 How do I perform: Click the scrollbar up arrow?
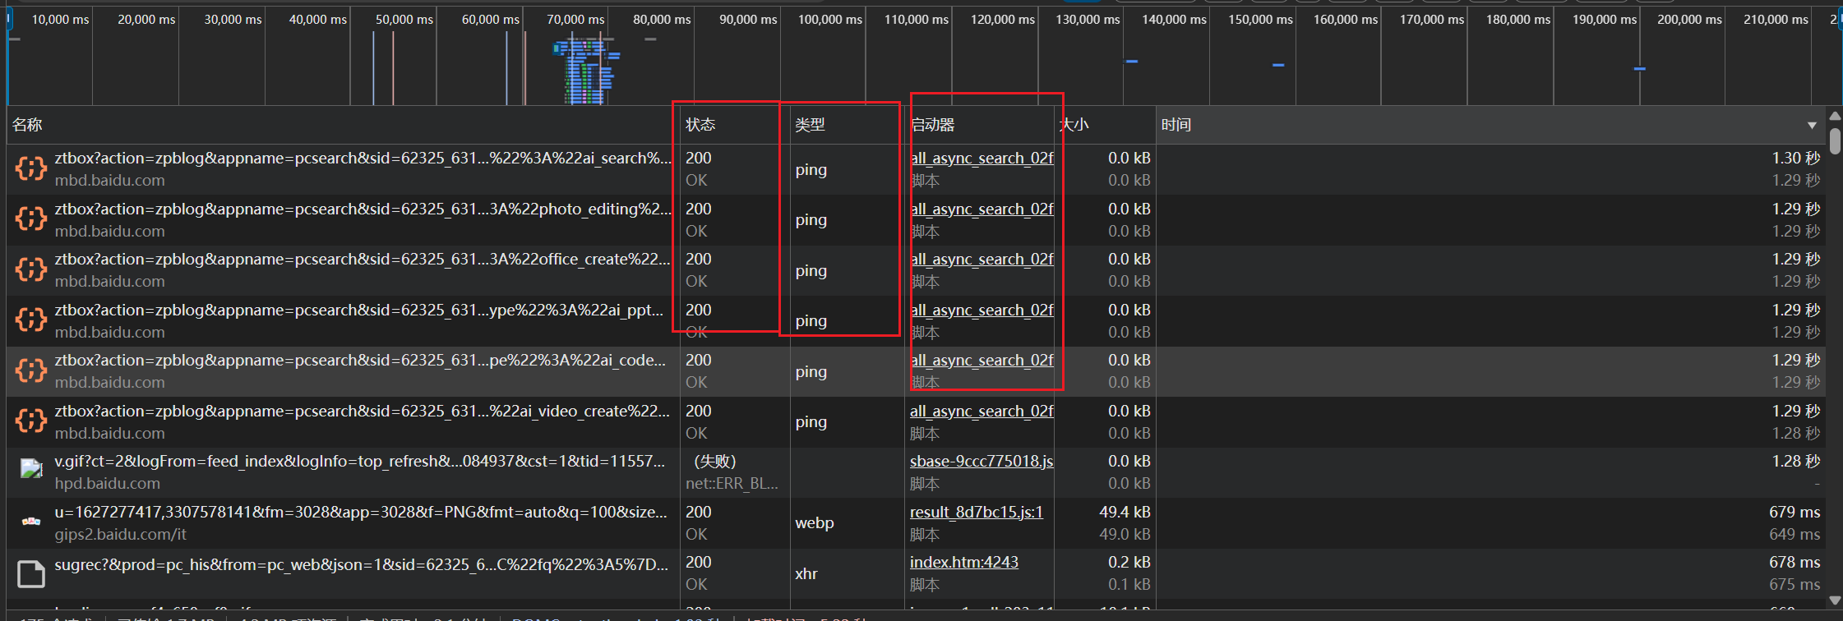coord(1835,116)
